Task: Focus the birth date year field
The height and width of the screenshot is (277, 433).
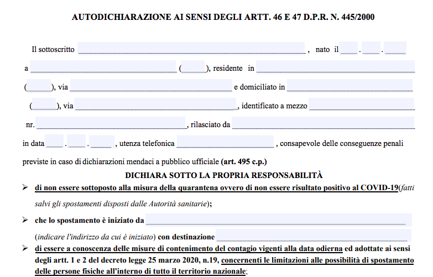Action: pos(395,49)
